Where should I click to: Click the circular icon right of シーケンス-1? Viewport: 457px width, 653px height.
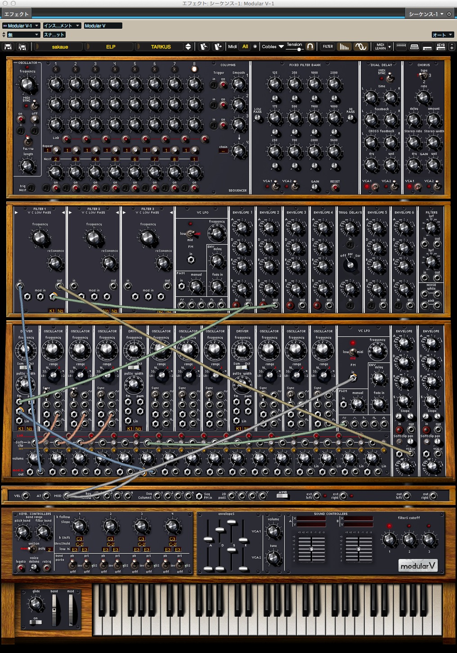coord(449,14)
